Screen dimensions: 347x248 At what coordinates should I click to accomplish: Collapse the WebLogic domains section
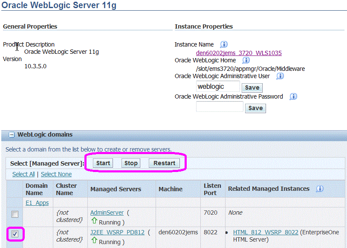pos(12,134)
